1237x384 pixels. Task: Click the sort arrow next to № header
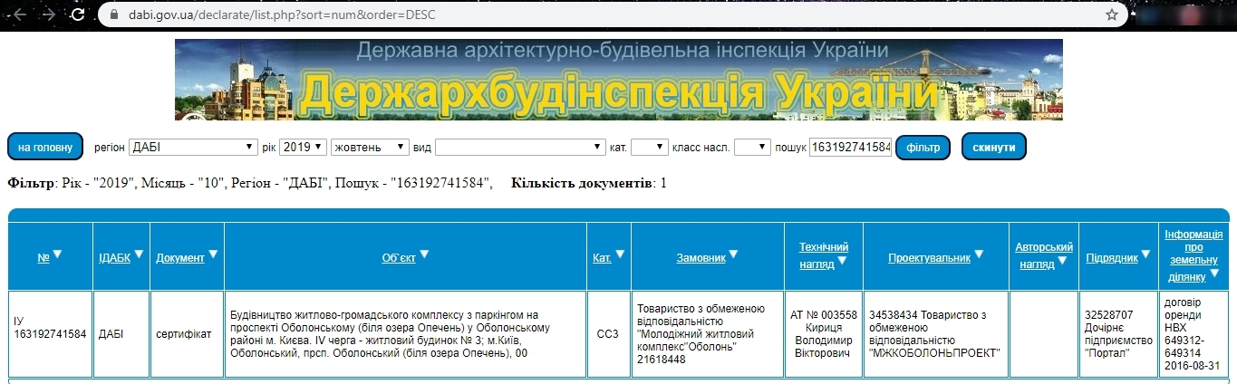click(x=58, y=255)
